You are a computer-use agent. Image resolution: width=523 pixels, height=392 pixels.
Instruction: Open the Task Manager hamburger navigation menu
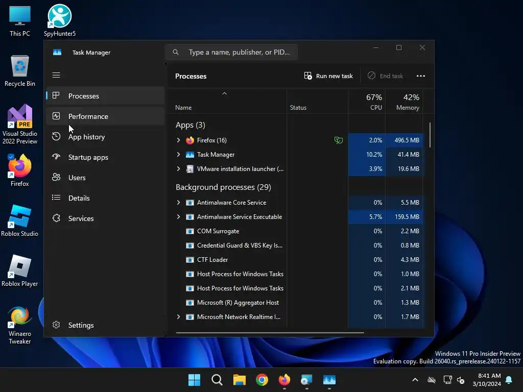point(56,75)
